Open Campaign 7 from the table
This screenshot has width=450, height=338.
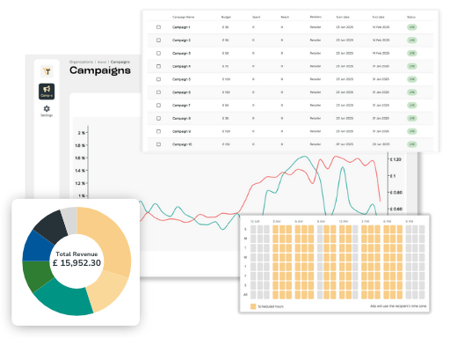(181, 105)
